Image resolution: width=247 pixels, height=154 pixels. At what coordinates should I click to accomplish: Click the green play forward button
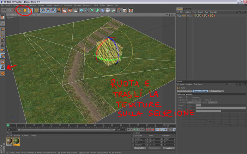tap(137, 130)
